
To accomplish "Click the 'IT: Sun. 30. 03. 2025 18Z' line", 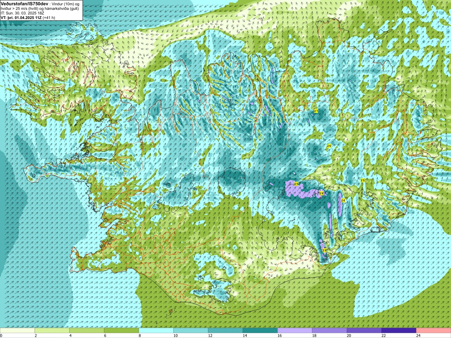I will pyautogui.click(x=23, y=13).
